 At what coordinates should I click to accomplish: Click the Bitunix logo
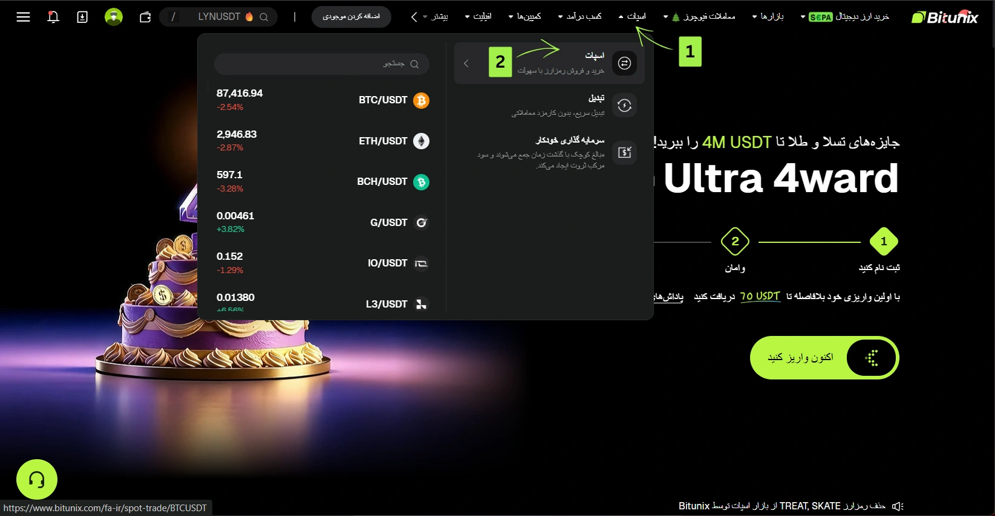(944, 17)
